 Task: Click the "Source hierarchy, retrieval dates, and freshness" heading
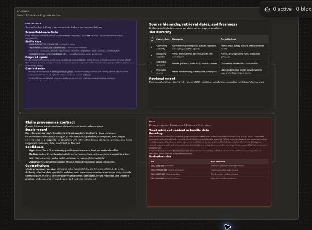[x=193, y=24]
